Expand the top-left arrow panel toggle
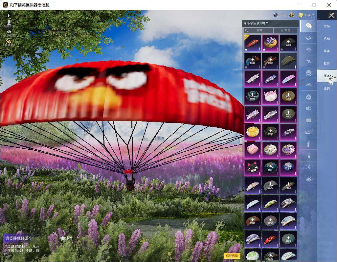 9,15
